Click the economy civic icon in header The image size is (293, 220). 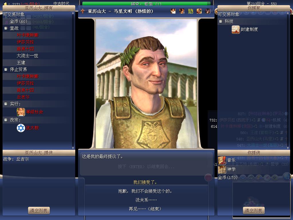coord(199,11)
